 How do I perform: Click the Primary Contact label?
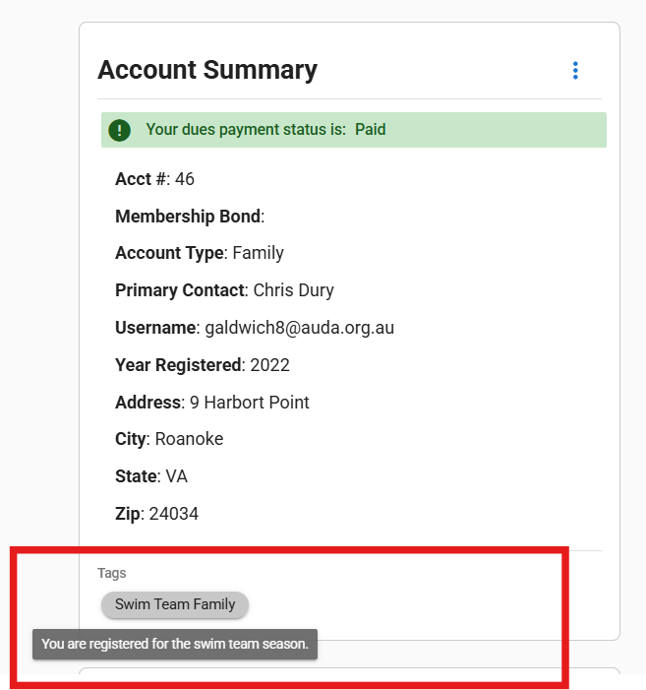(179, 290)
